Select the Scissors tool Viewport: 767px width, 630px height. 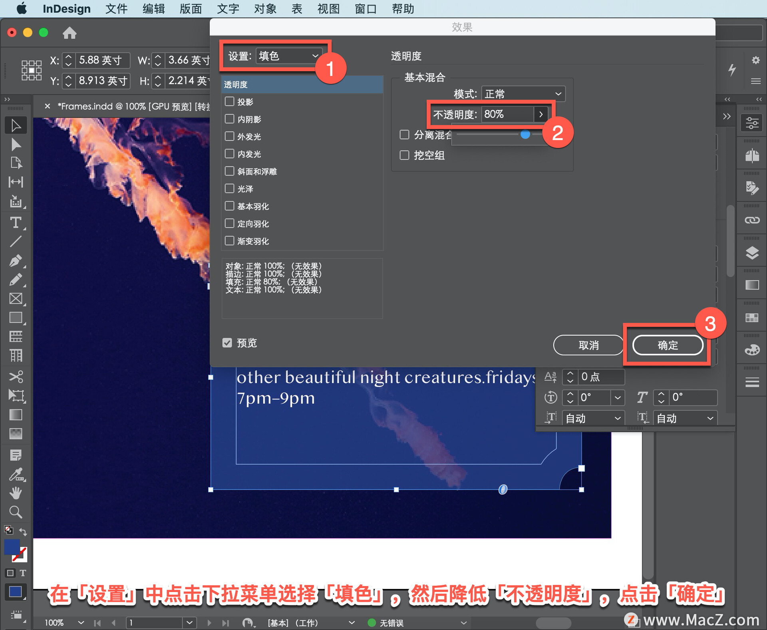(16, 377)
